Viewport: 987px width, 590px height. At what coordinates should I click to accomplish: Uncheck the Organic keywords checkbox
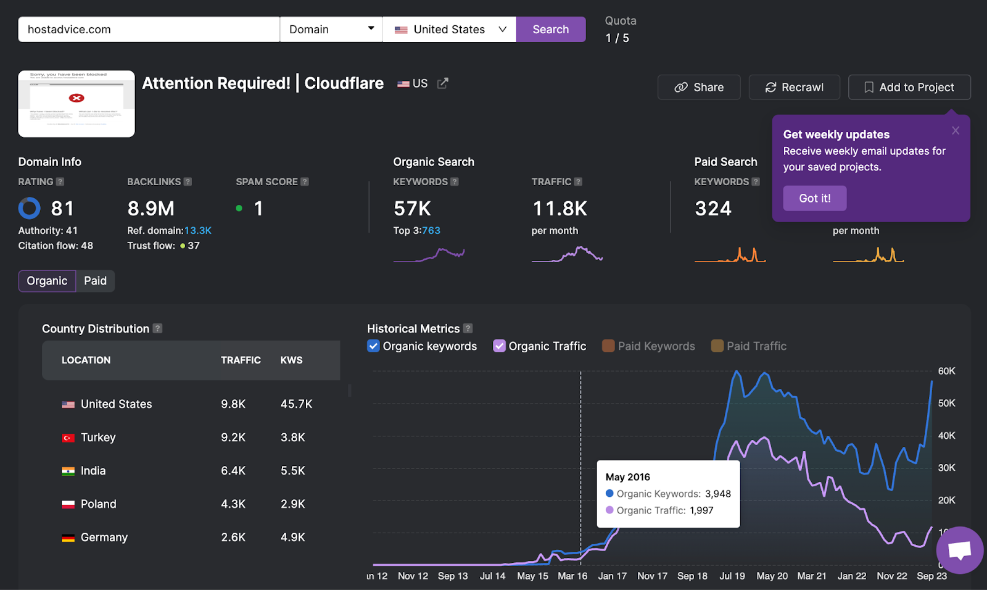pyautogui.click(x=373, y=346)
